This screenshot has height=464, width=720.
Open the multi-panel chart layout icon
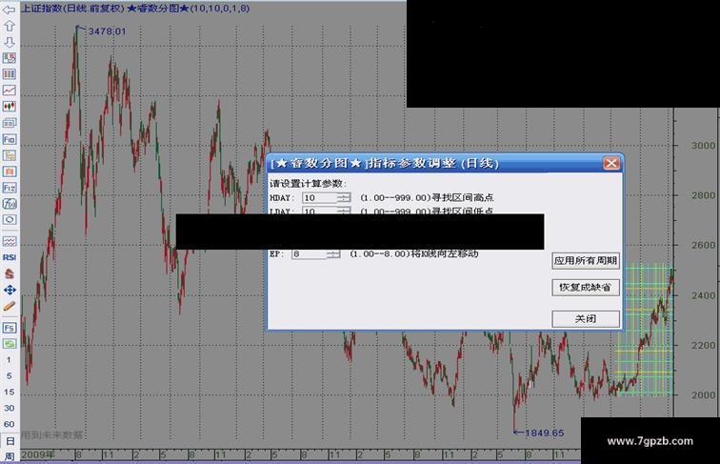[x=10, y=58]
